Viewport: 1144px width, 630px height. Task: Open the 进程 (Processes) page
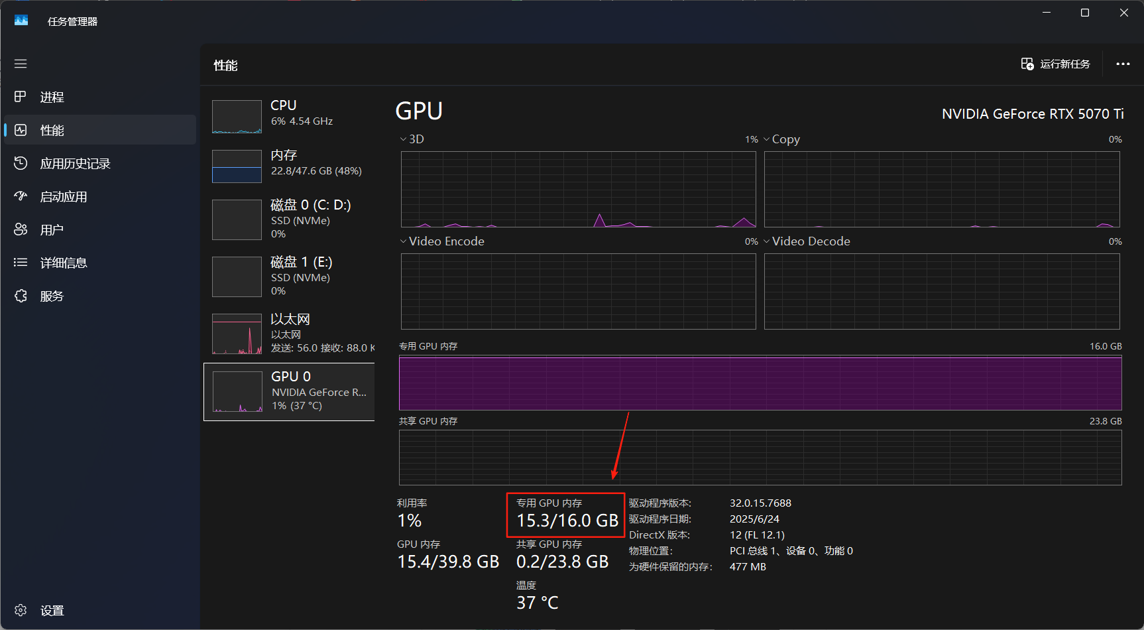(x=51, y=97)
